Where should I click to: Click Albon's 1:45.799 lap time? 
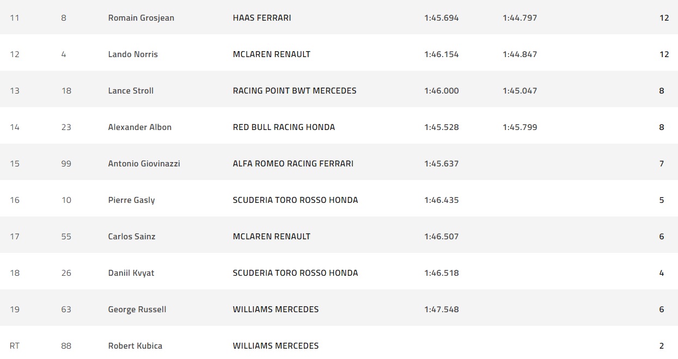pos(520,127)
